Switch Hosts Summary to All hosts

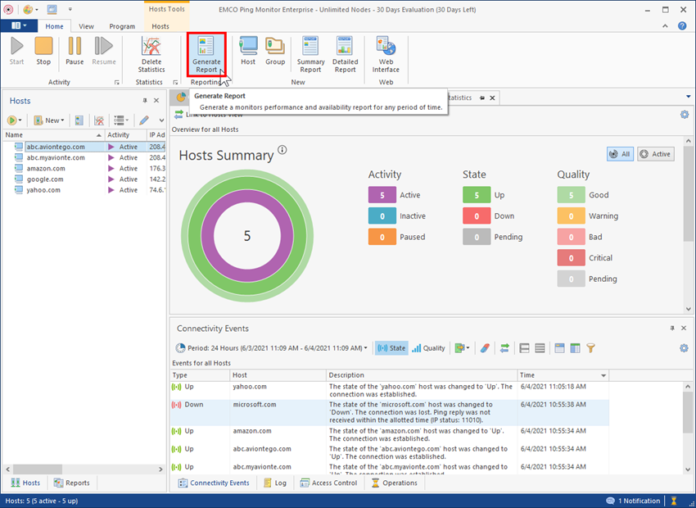620,154
